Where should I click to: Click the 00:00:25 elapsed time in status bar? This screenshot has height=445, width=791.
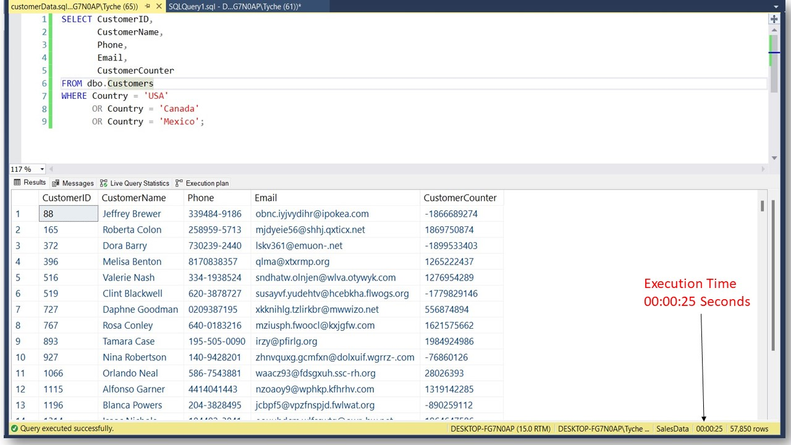click(709, 429)
